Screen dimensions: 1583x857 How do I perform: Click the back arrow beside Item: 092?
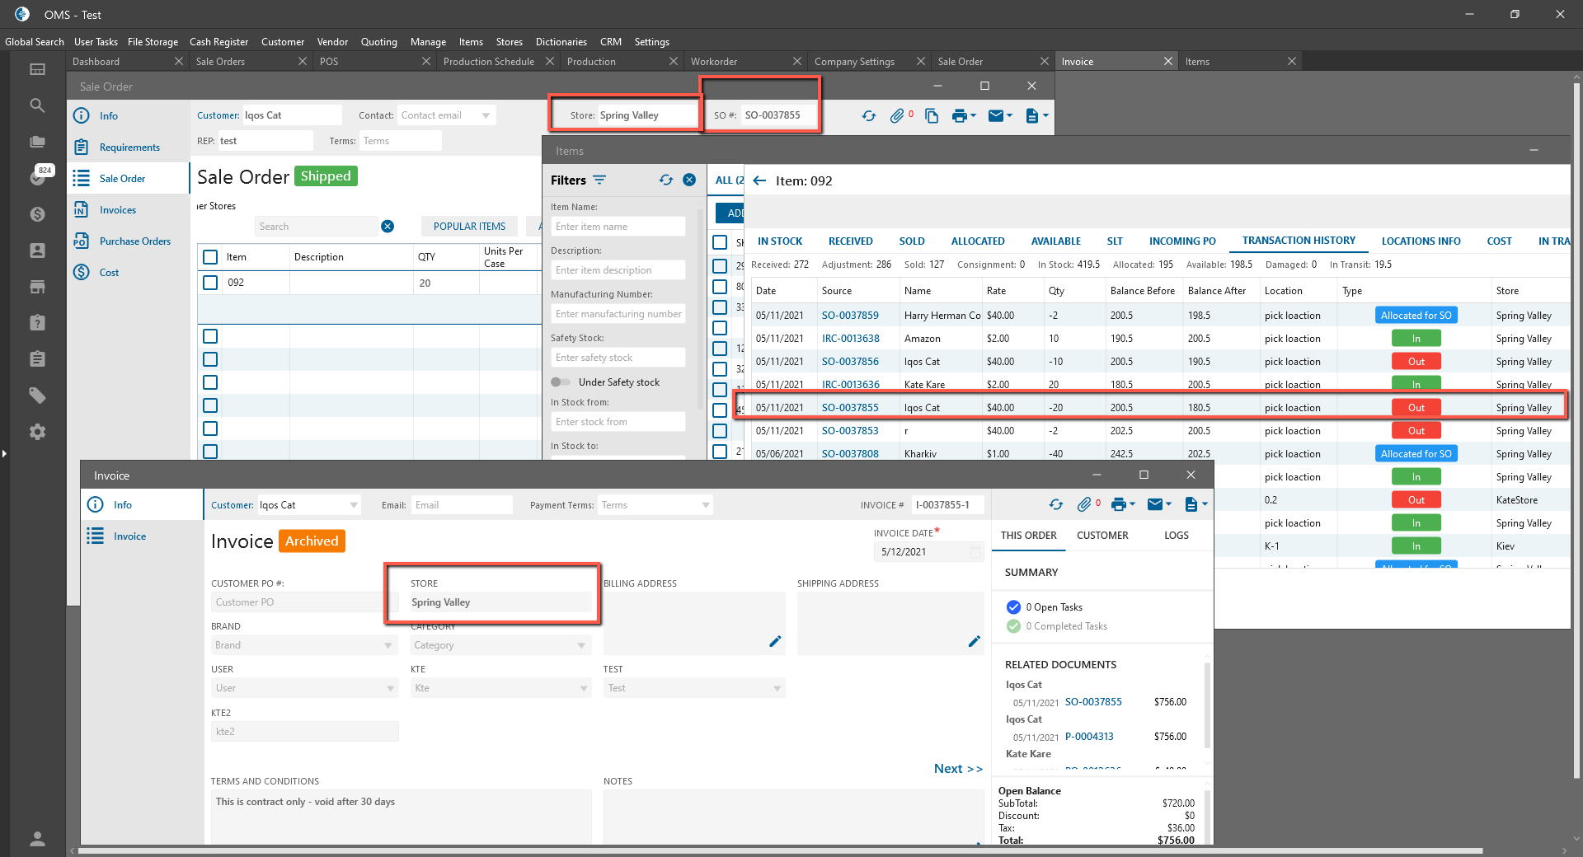[x=759, y=180]
